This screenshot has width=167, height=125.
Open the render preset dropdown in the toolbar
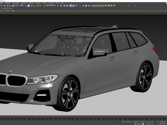(98, 6)
